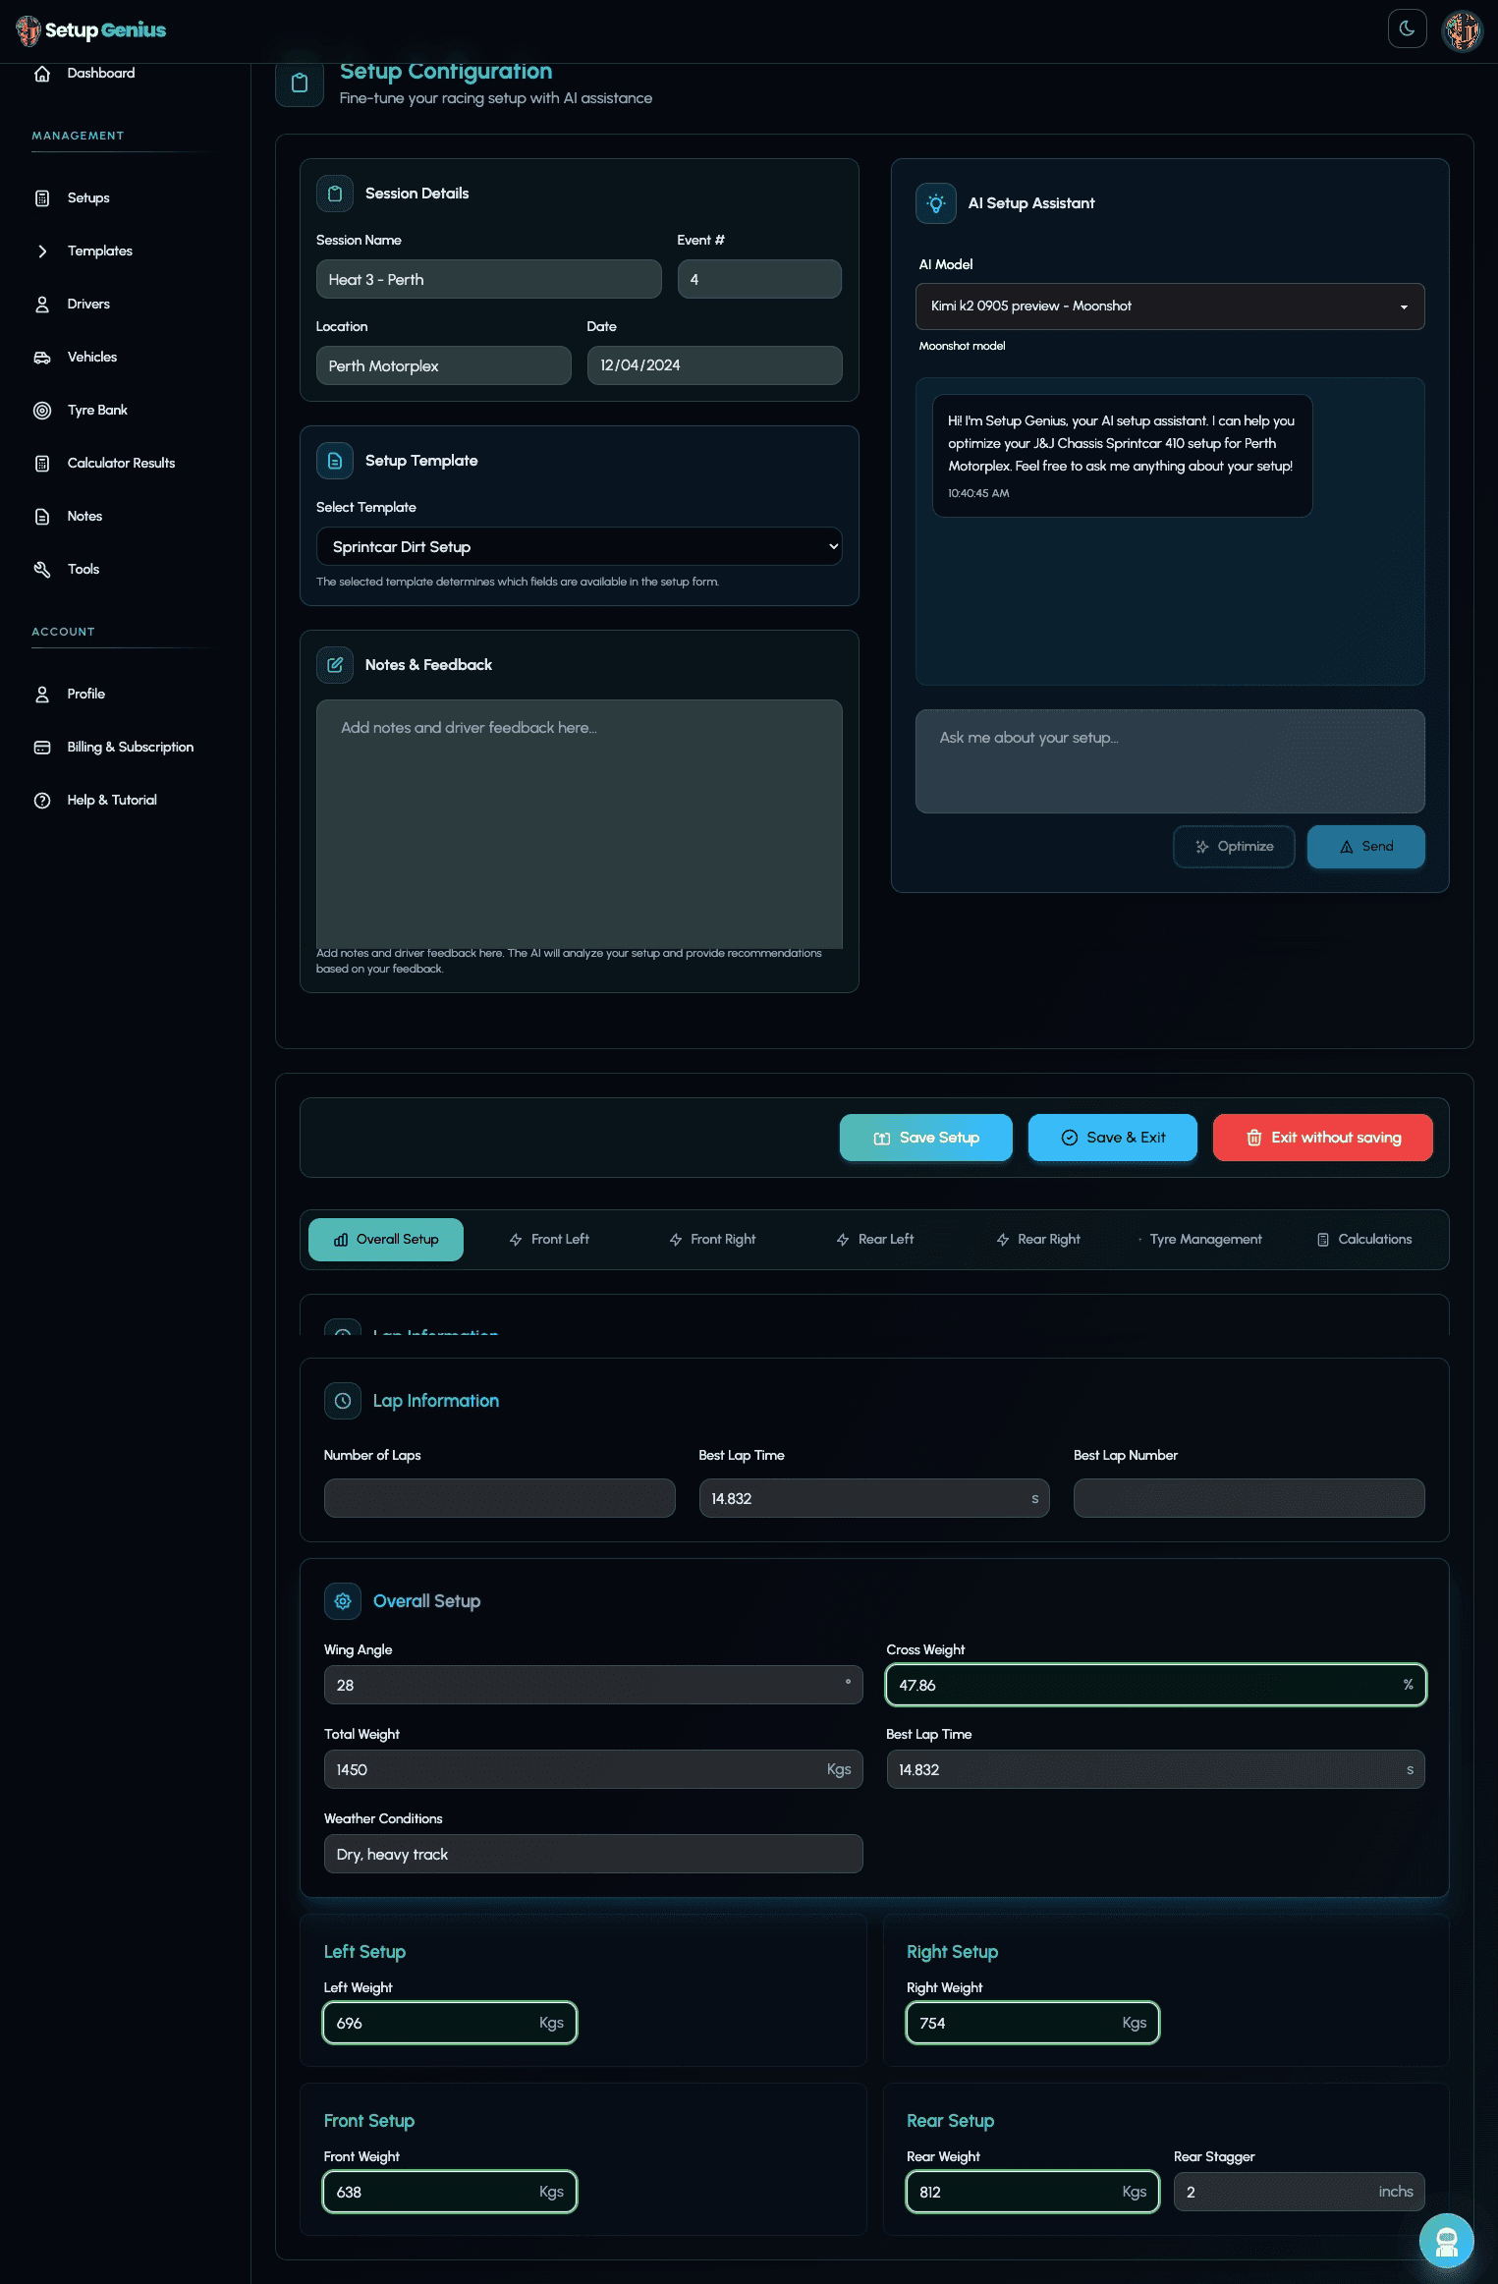
Task: Switch to the Tyre Management tab
Action: [x=1199, y=1240]
